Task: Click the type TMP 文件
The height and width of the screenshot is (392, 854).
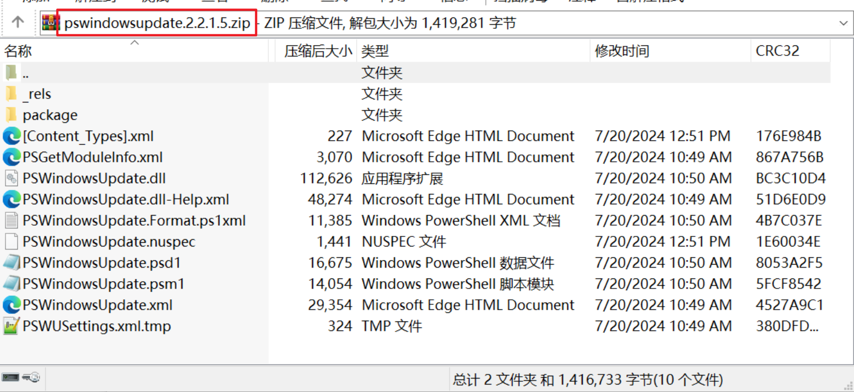Action: (392, 326)
